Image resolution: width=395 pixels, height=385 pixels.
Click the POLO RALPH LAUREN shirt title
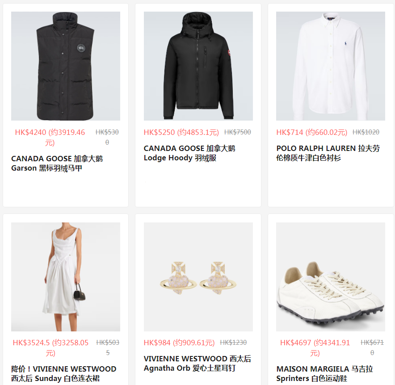tap(328, 153)
